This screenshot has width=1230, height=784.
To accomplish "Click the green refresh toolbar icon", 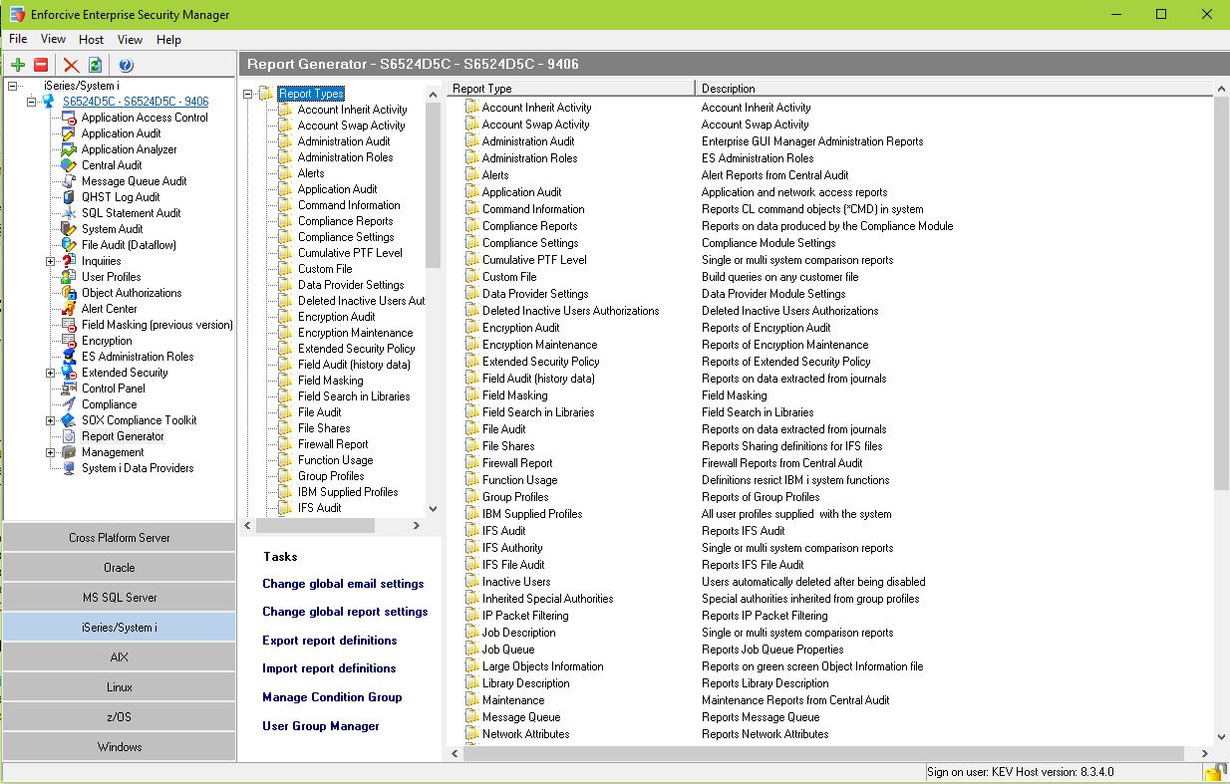I will 95,65.
